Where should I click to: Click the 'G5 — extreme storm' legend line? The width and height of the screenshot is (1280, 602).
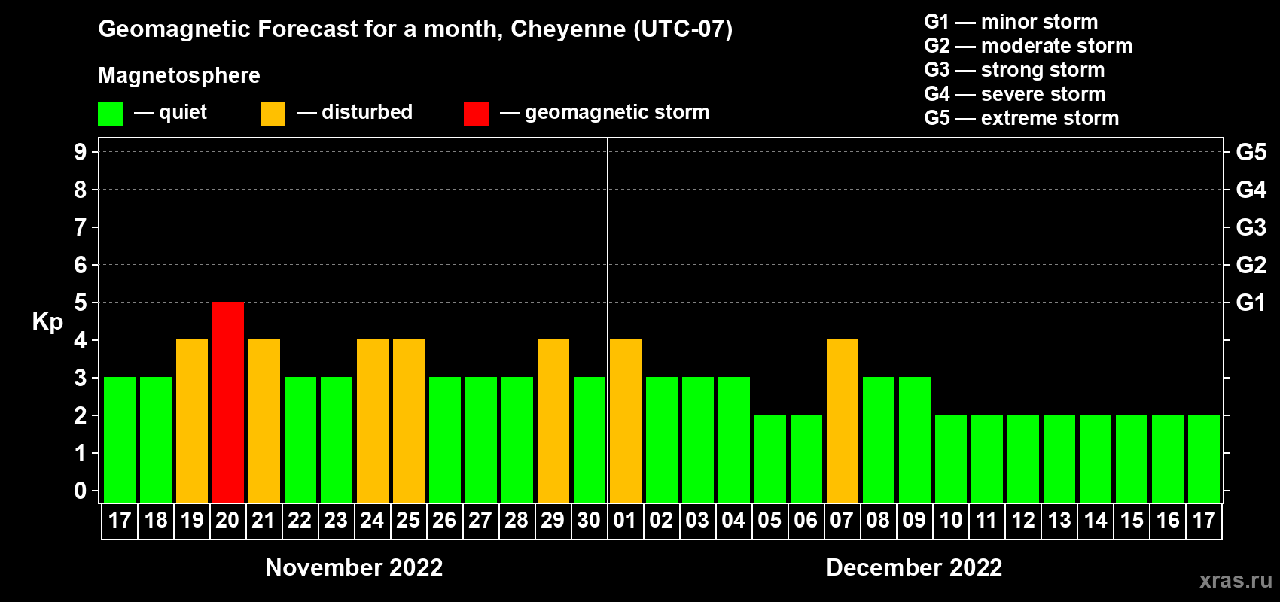(x=1022, y=118)
